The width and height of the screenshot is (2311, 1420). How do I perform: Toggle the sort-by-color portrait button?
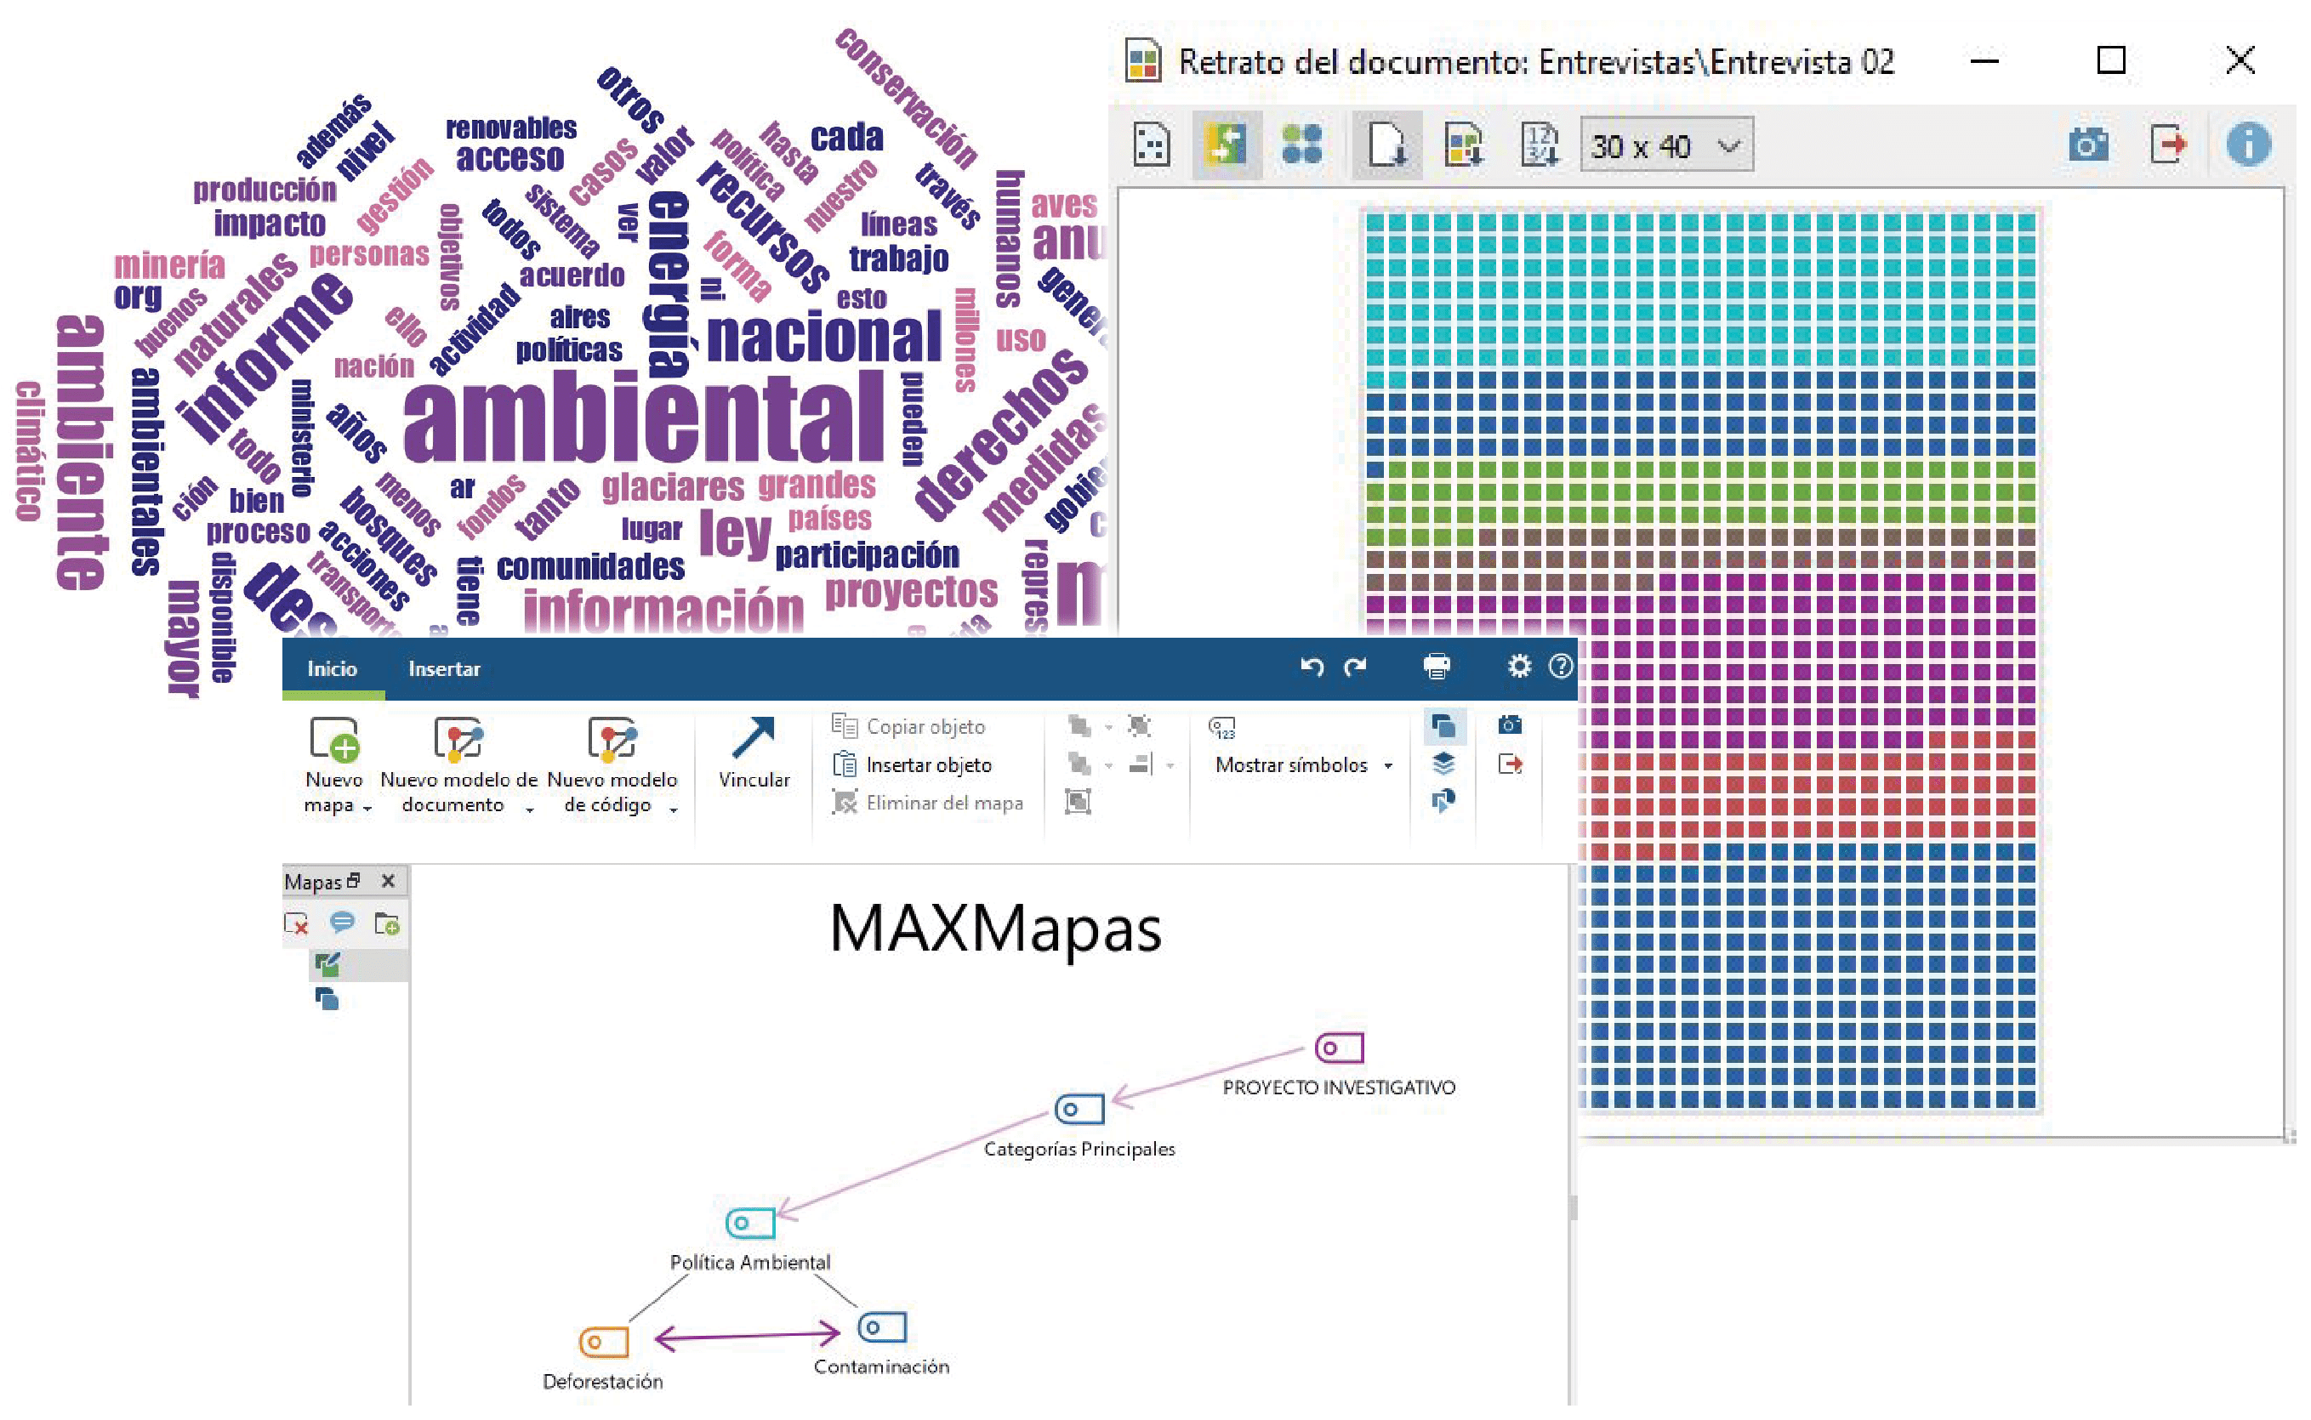coord(1226,145)
